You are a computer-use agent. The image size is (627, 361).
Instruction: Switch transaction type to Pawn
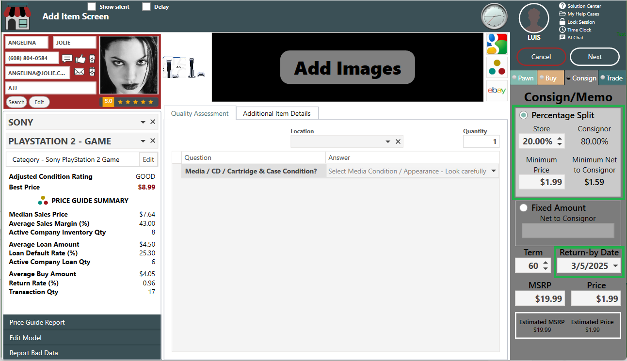coord(523,78)
